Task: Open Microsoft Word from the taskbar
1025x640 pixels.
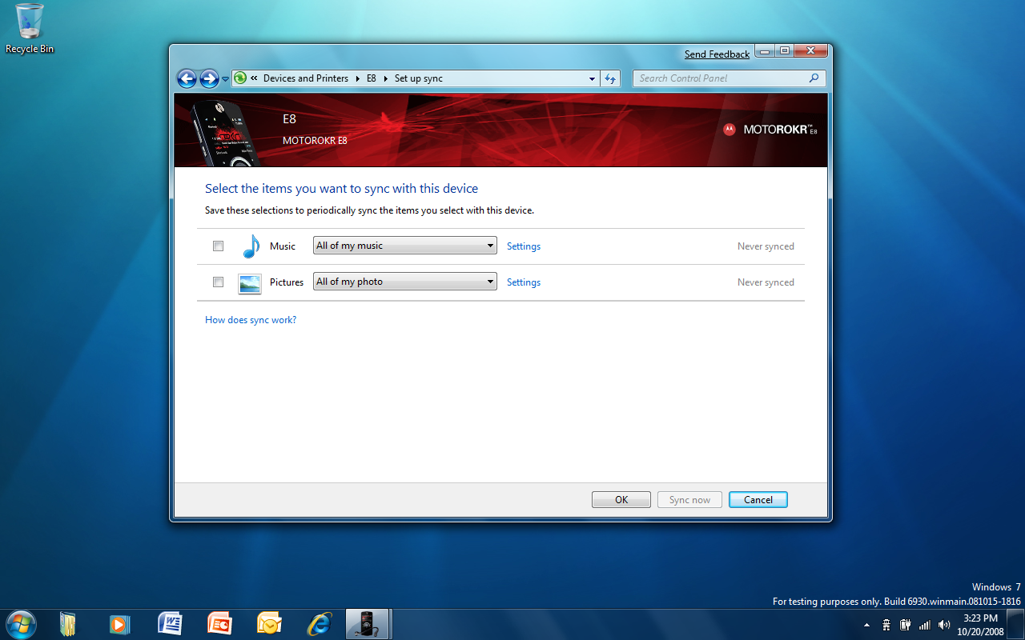Action: coord(170,624)
